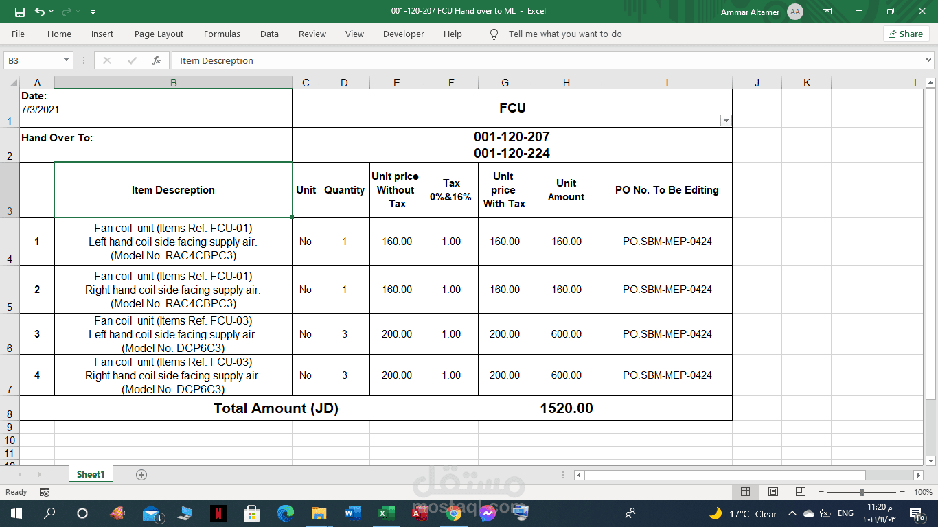The width and height of the screenshot is (938, 527).
Task: Click the Tell Me lightbulb icon
Action: point(494,34)
